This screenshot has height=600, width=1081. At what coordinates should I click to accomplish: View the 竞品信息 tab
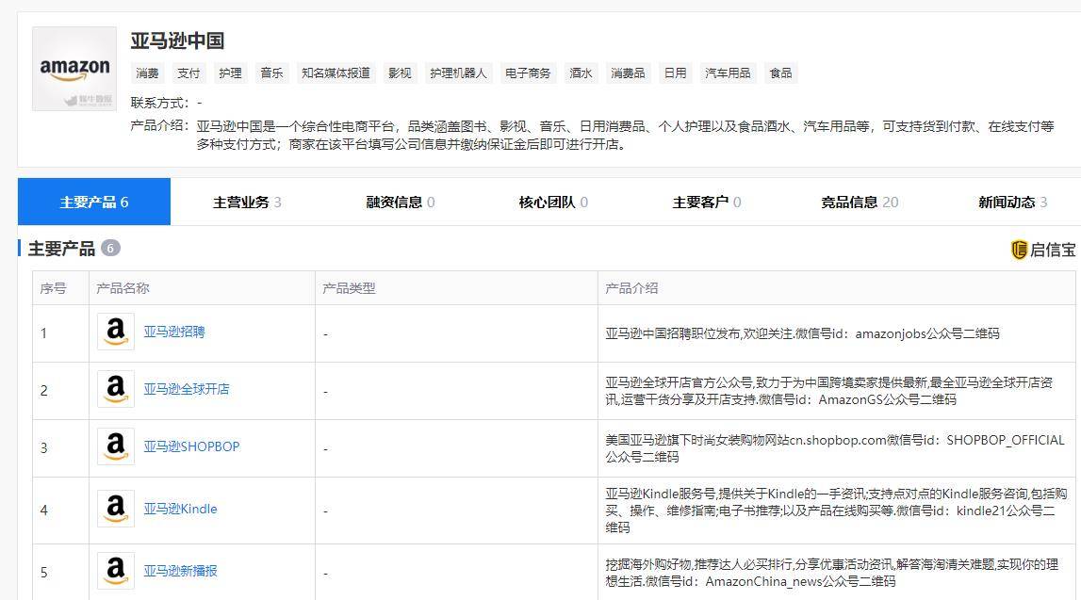pyautogui.click(x=853, y=201)
